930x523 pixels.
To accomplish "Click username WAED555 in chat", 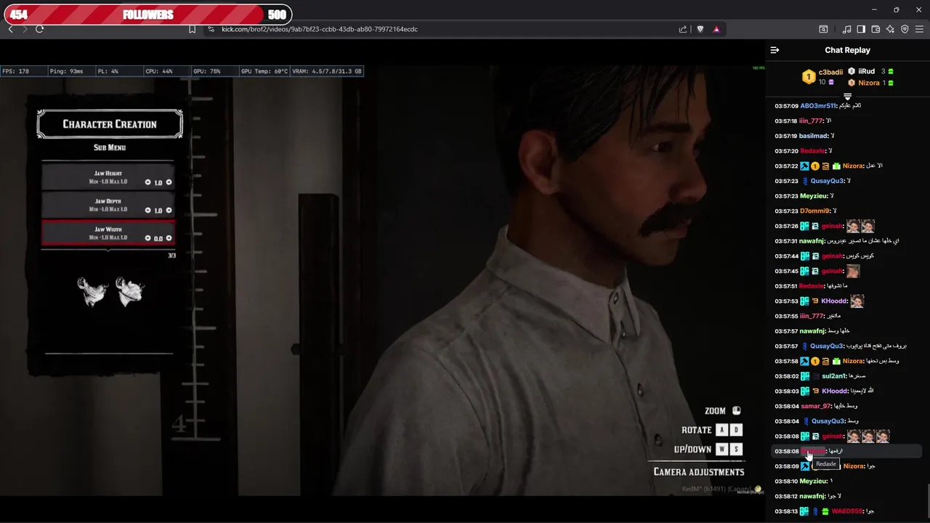I will tap(847, 511).
